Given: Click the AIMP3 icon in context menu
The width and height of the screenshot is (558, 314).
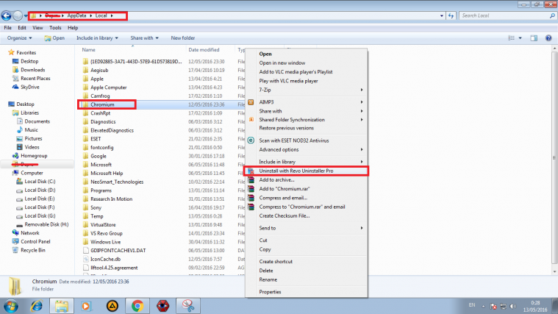Looking at the screenshot, I should (x=251, y=102).
